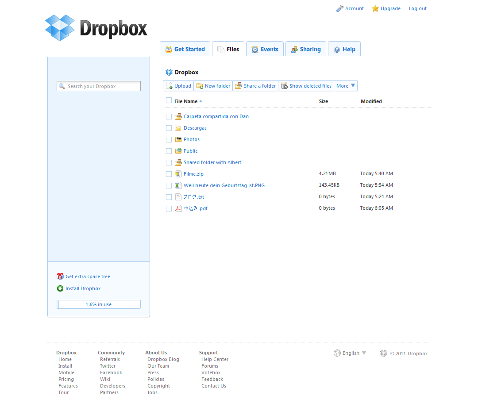Click the New folder icon
The image size is (478, 407).
point(200,86)
